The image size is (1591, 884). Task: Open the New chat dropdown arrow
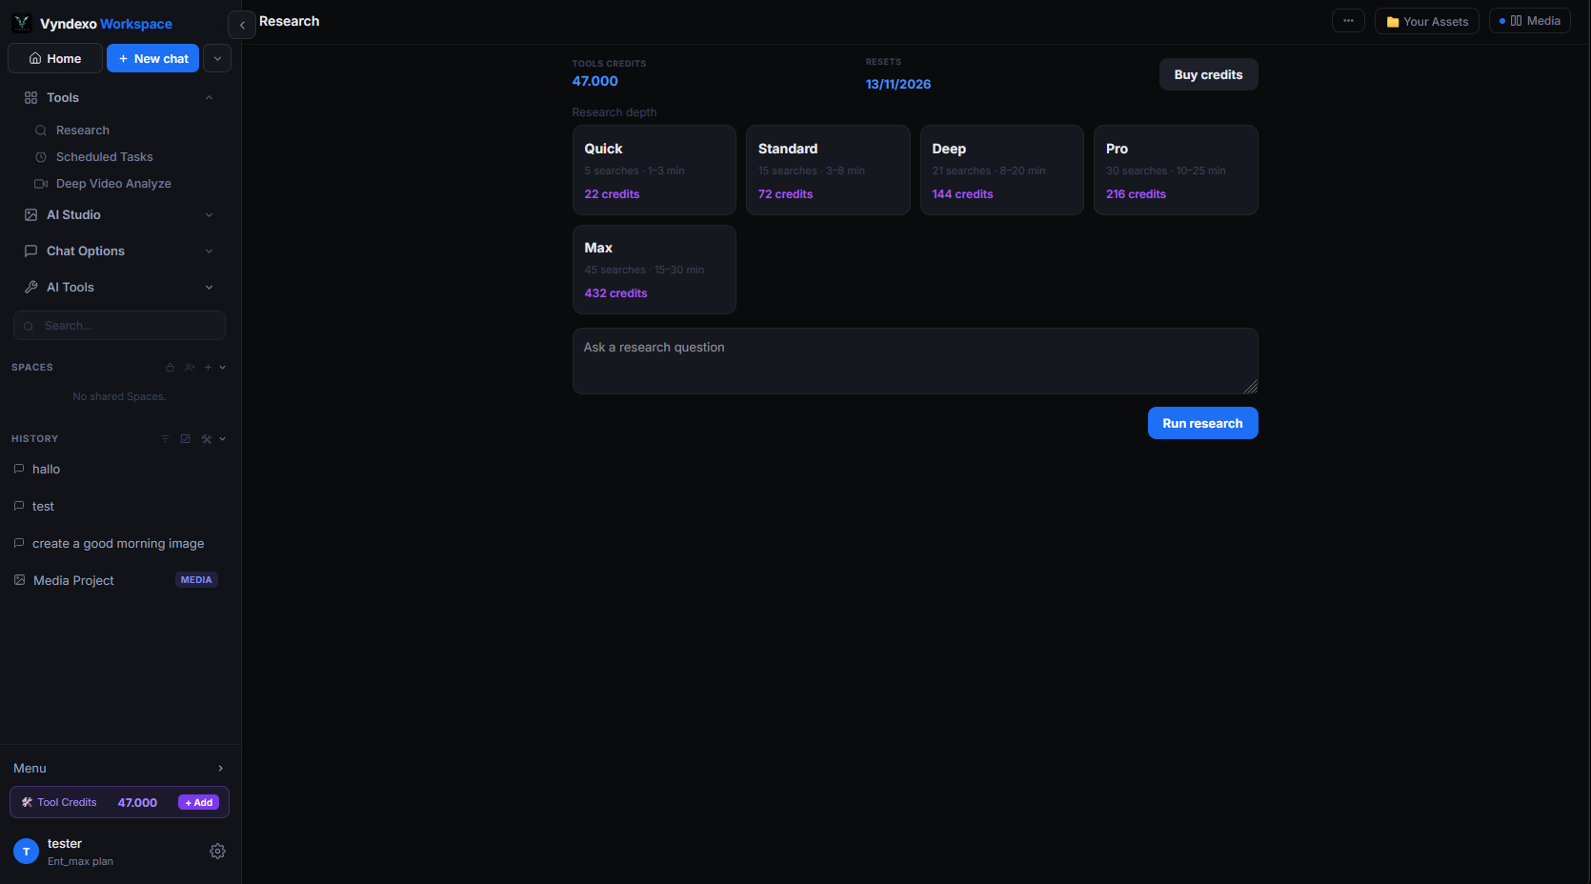pyautogui.click(x=217, y=58)
